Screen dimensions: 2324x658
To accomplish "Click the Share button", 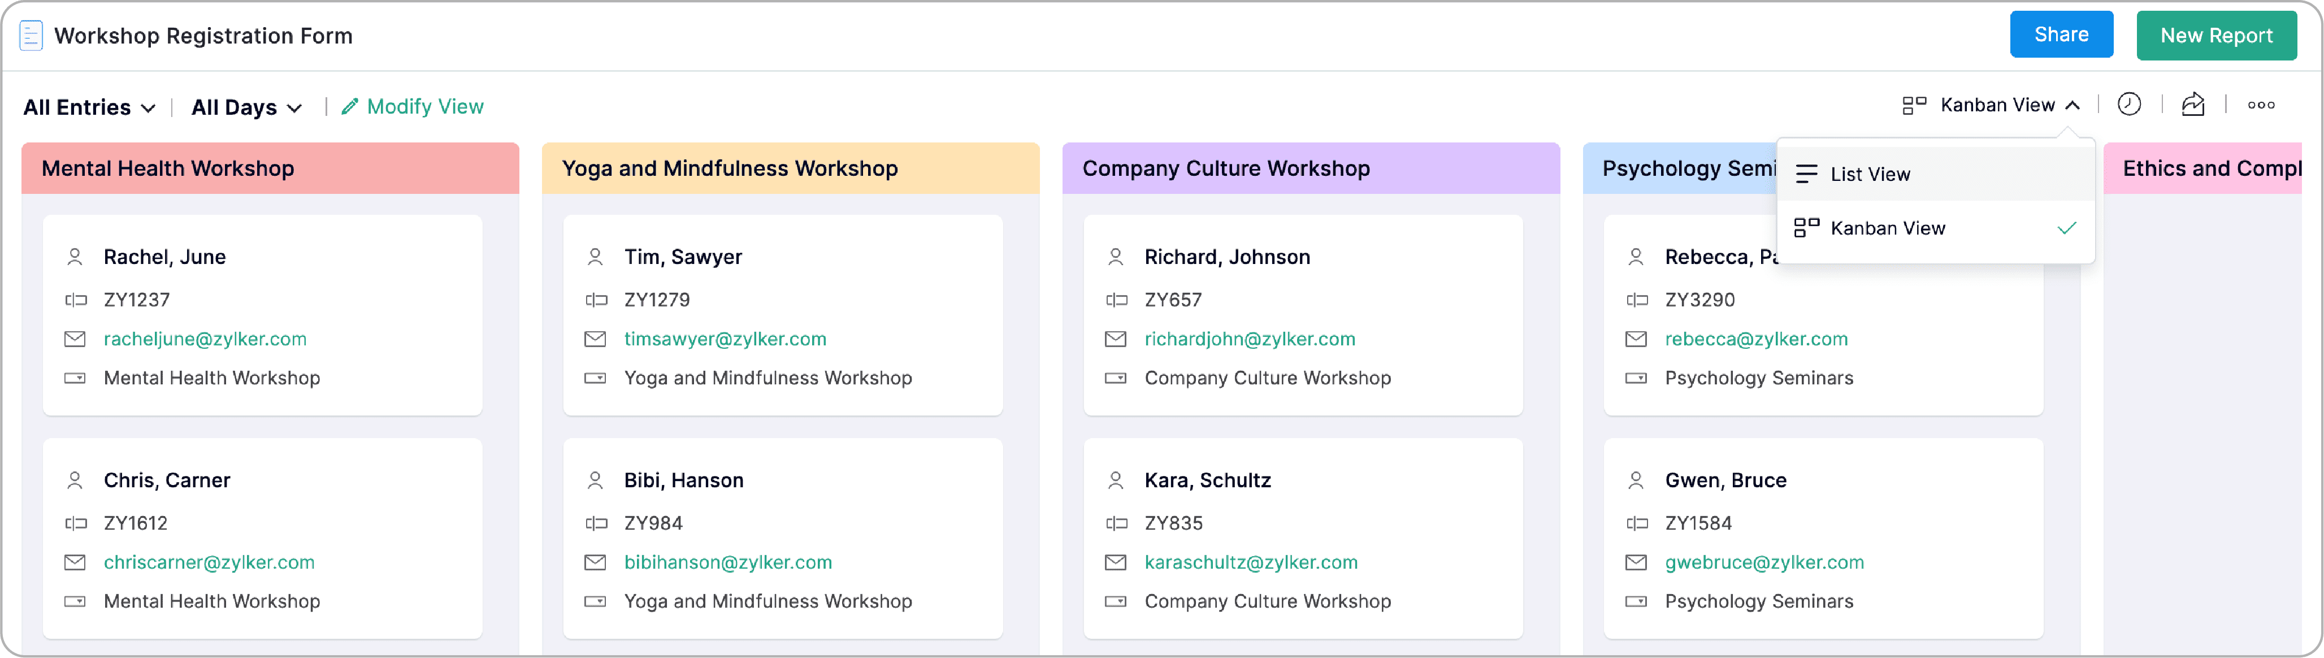I will pyautogui.click(x=2061, y=34).
